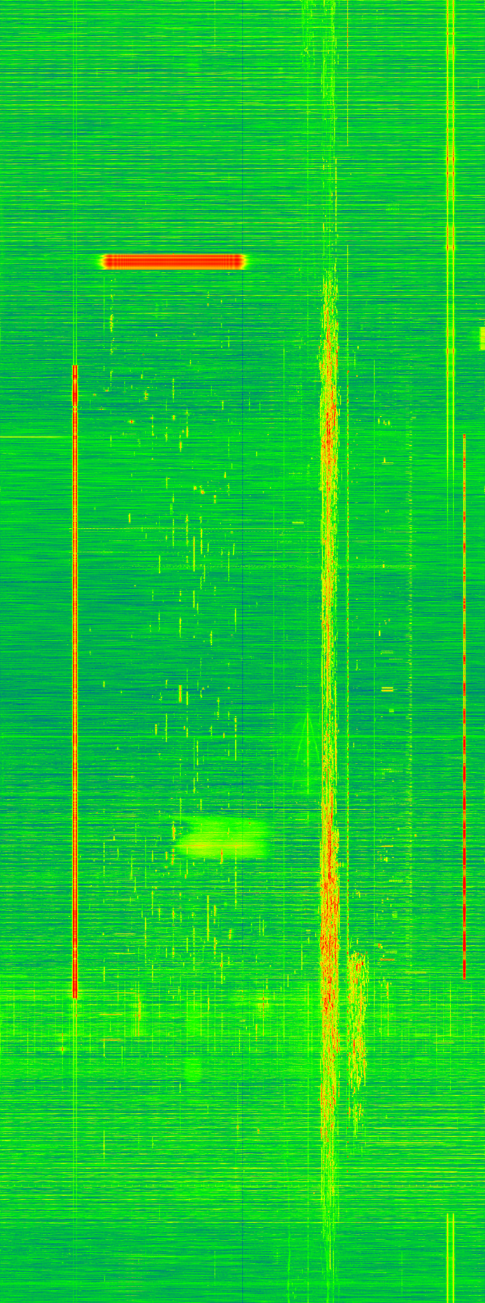Select the right rounded end of red burst bar
Image resolution: width=485 pixels, height=1303 pixels.
242,262
